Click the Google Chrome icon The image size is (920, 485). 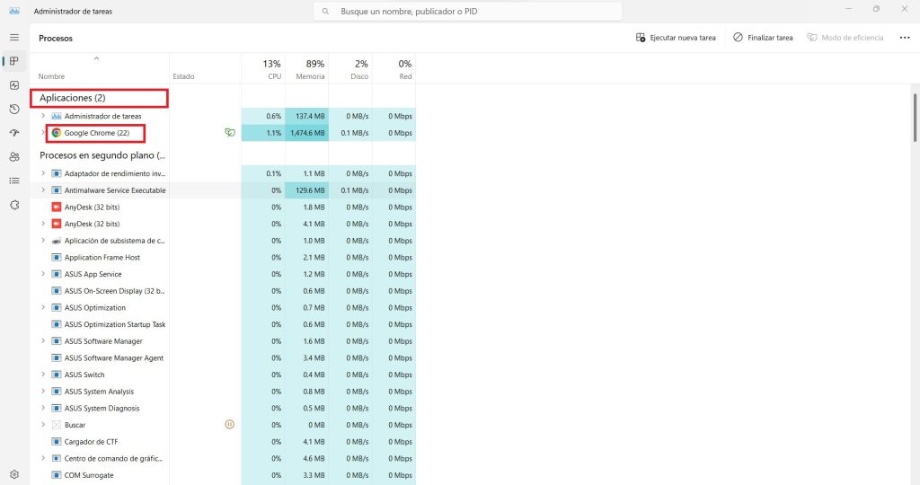click(57, 133)
